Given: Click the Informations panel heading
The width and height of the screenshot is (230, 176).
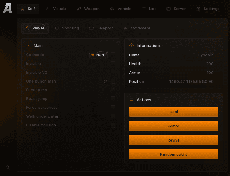Looking at the screenshot, I should [149, 46].
